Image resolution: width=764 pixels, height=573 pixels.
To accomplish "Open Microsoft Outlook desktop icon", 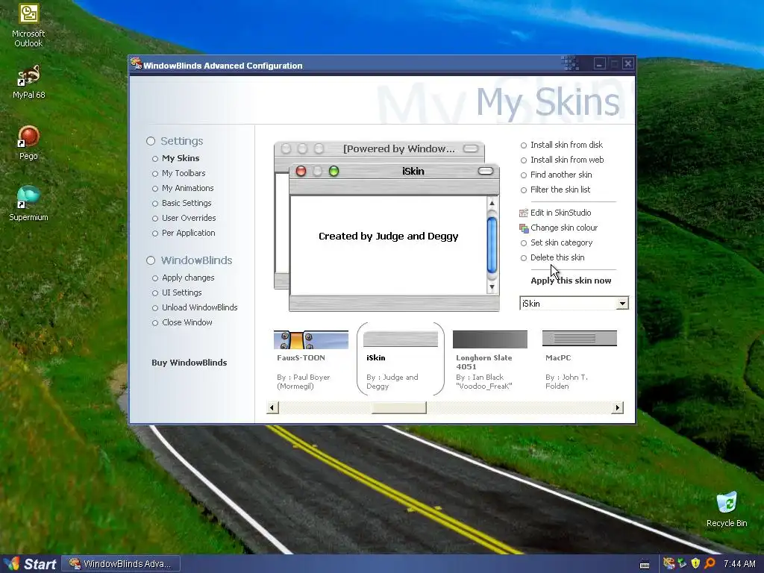I will coord(28,25).
